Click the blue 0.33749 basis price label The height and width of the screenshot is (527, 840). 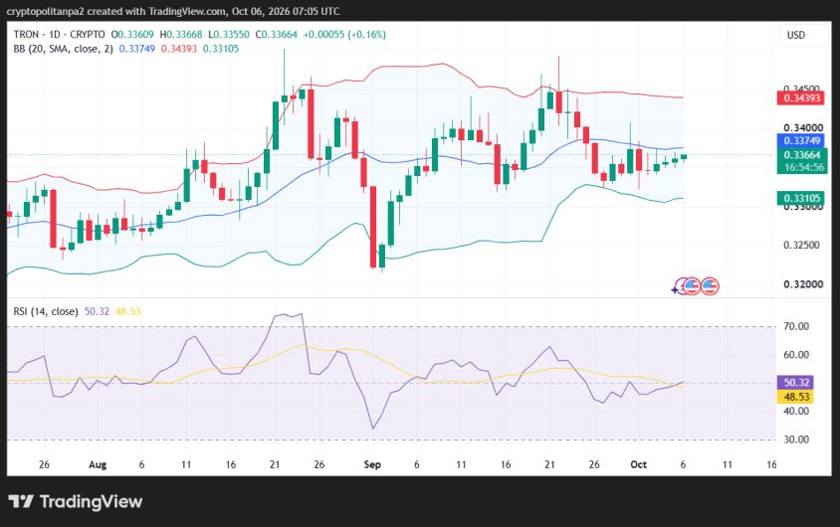801,141
